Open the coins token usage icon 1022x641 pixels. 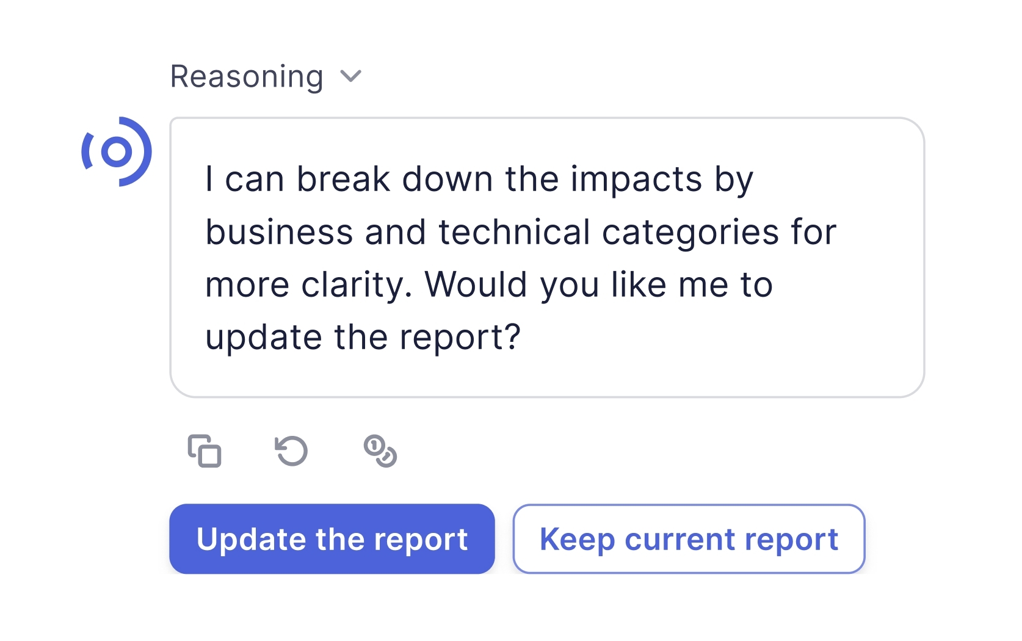point(380,451)
